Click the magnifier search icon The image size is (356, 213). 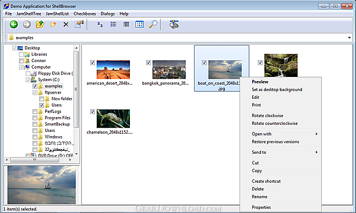point(153,24)
